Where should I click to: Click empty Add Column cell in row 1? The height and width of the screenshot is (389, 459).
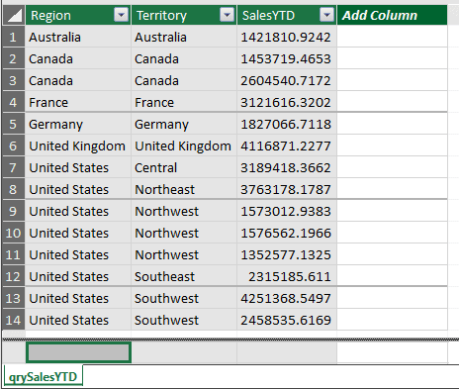[x=392, y=37]
